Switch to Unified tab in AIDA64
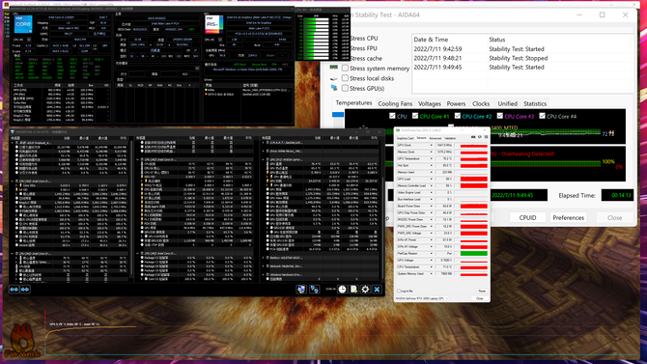This screenshot has height=364, width=647. 507,103
